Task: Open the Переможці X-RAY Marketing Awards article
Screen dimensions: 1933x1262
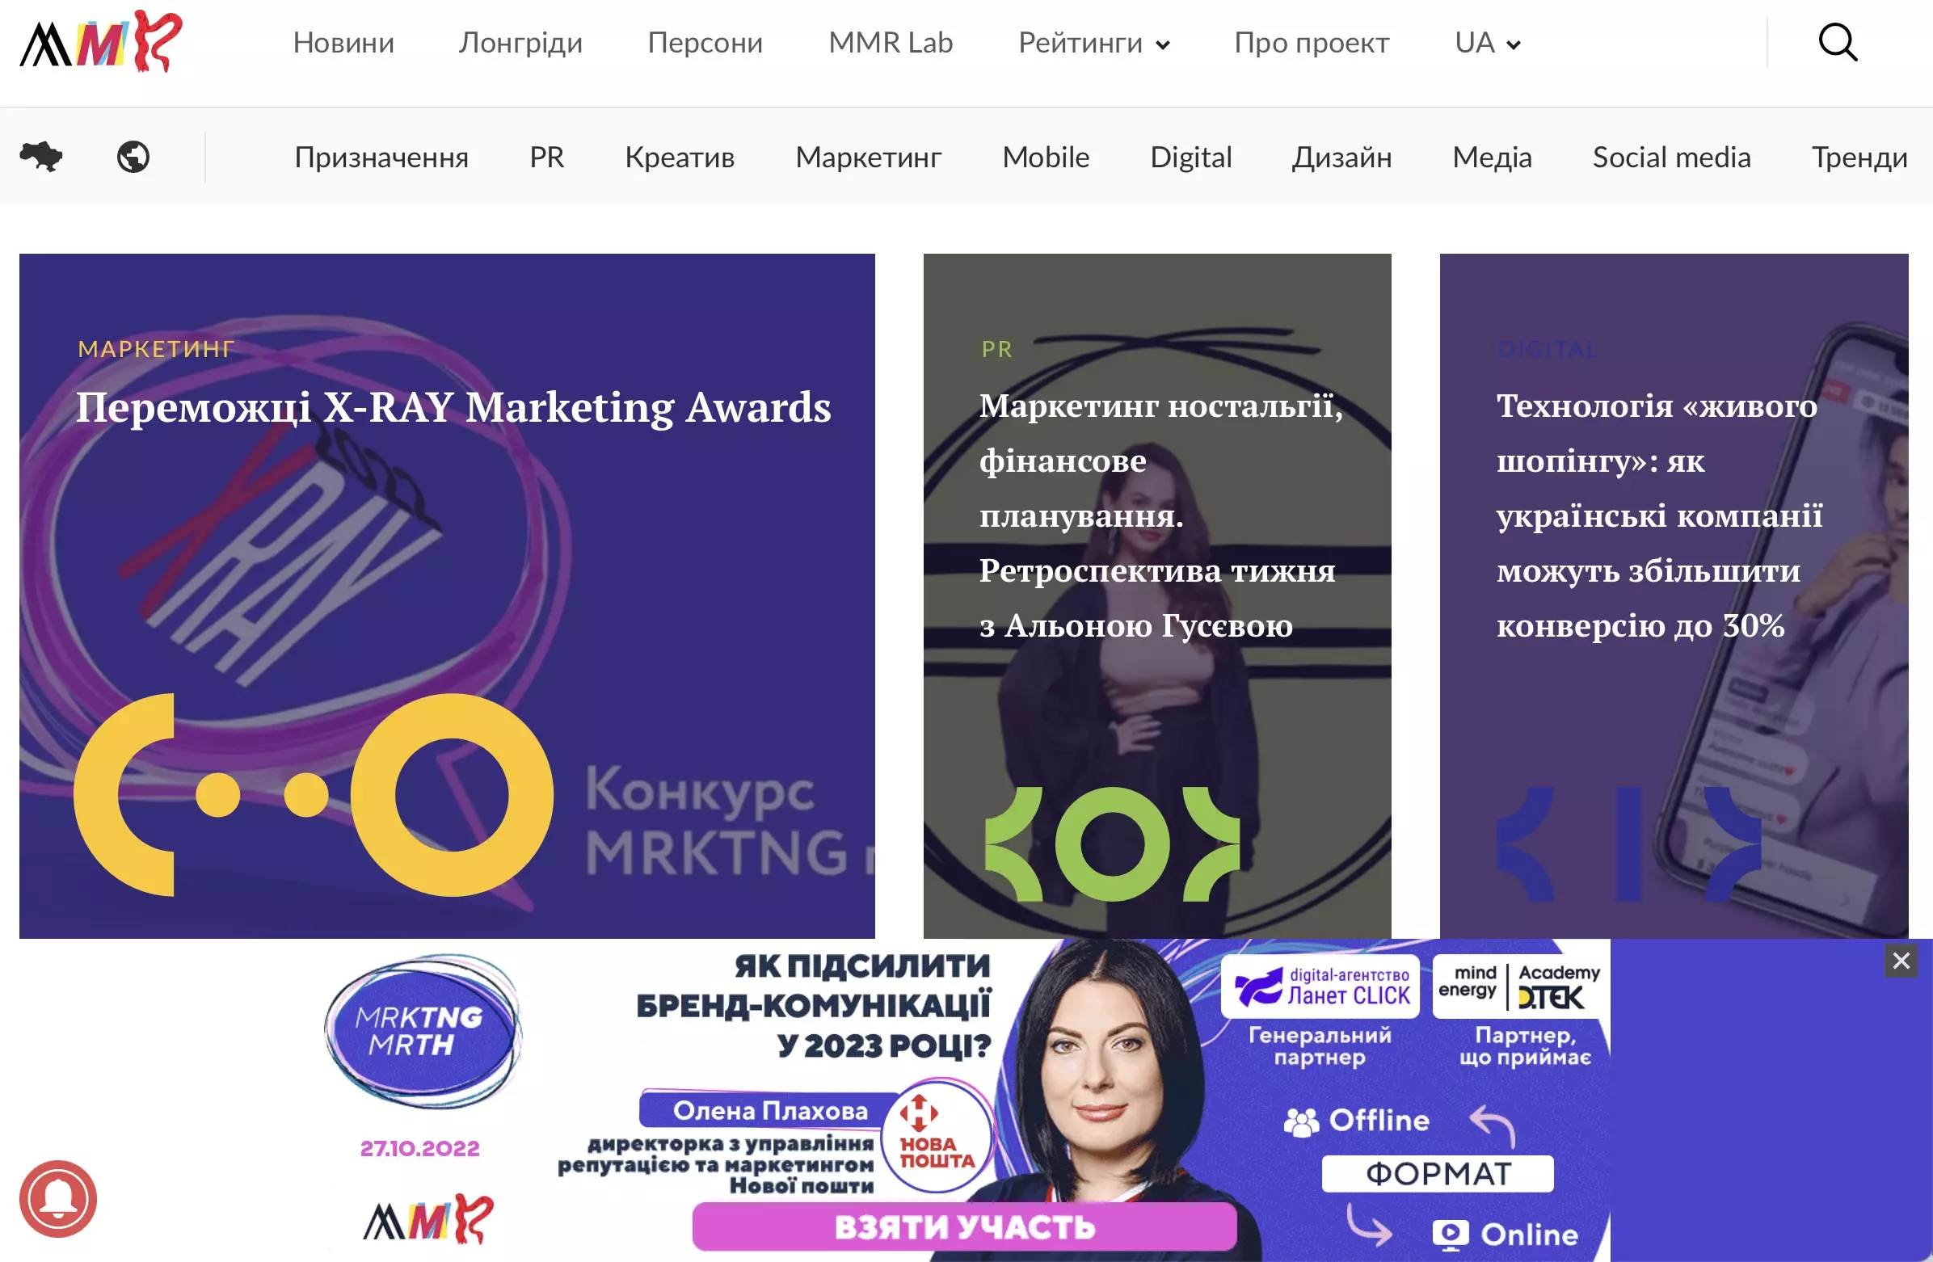Action: [453, 406]
